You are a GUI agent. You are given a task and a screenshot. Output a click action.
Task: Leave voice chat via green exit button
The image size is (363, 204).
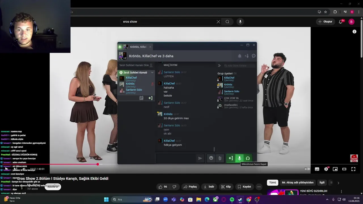pyautogui.click(x=231, y=158)
